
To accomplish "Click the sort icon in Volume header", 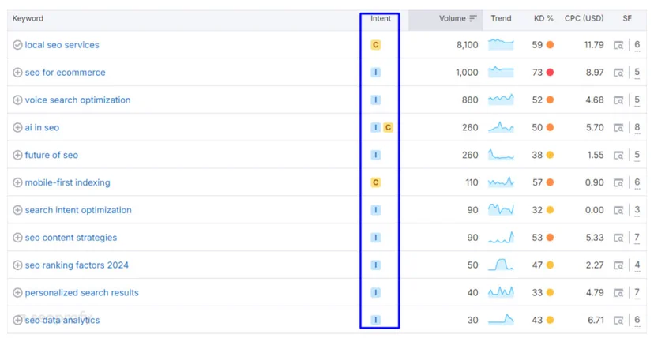I will coord(473,18).
